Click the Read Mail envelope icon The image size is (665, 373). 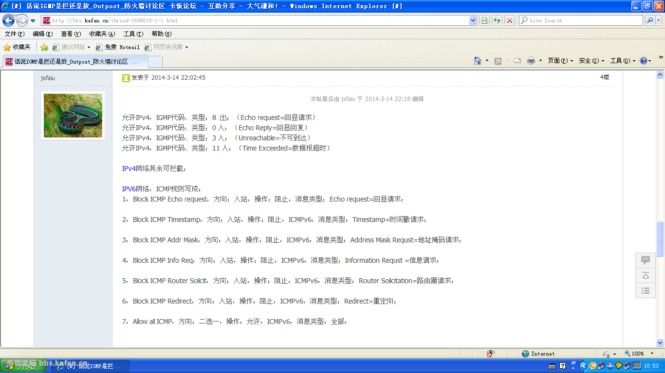tap(517, 61)
